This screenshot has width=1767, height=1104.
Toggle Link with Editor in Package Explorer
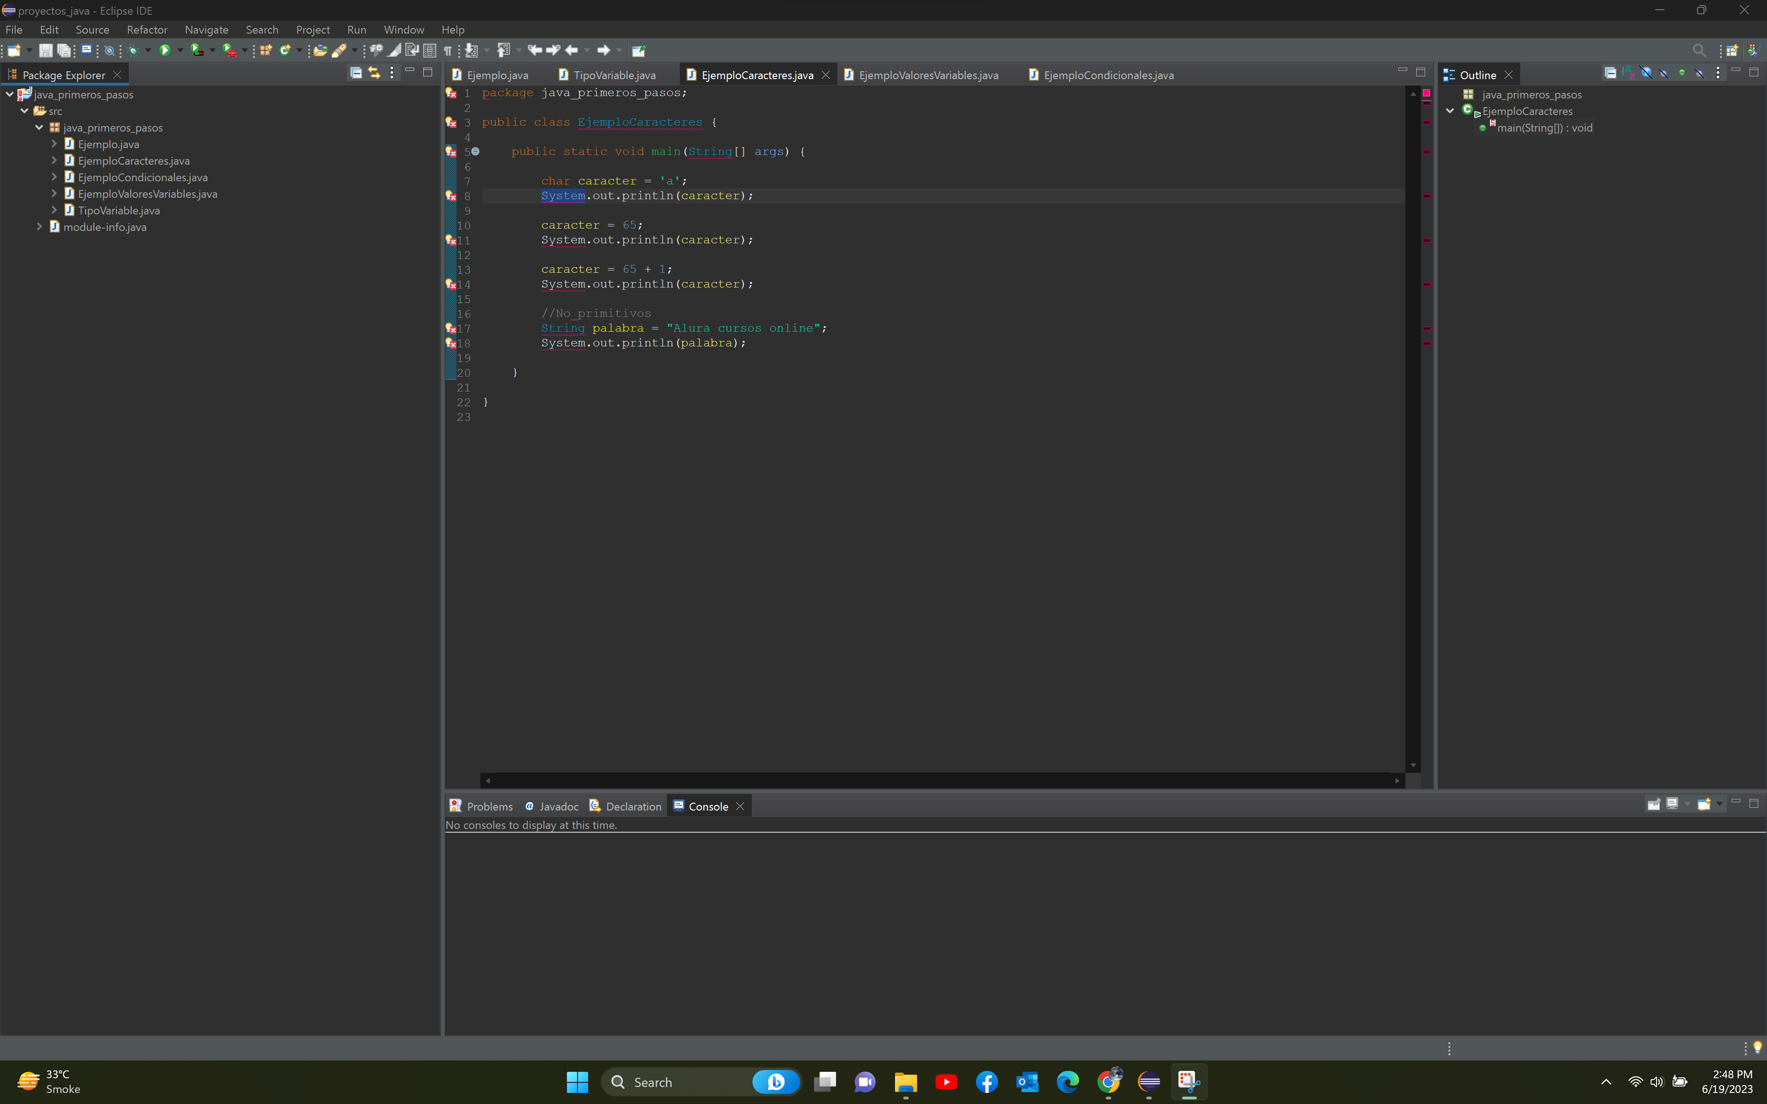374,72
